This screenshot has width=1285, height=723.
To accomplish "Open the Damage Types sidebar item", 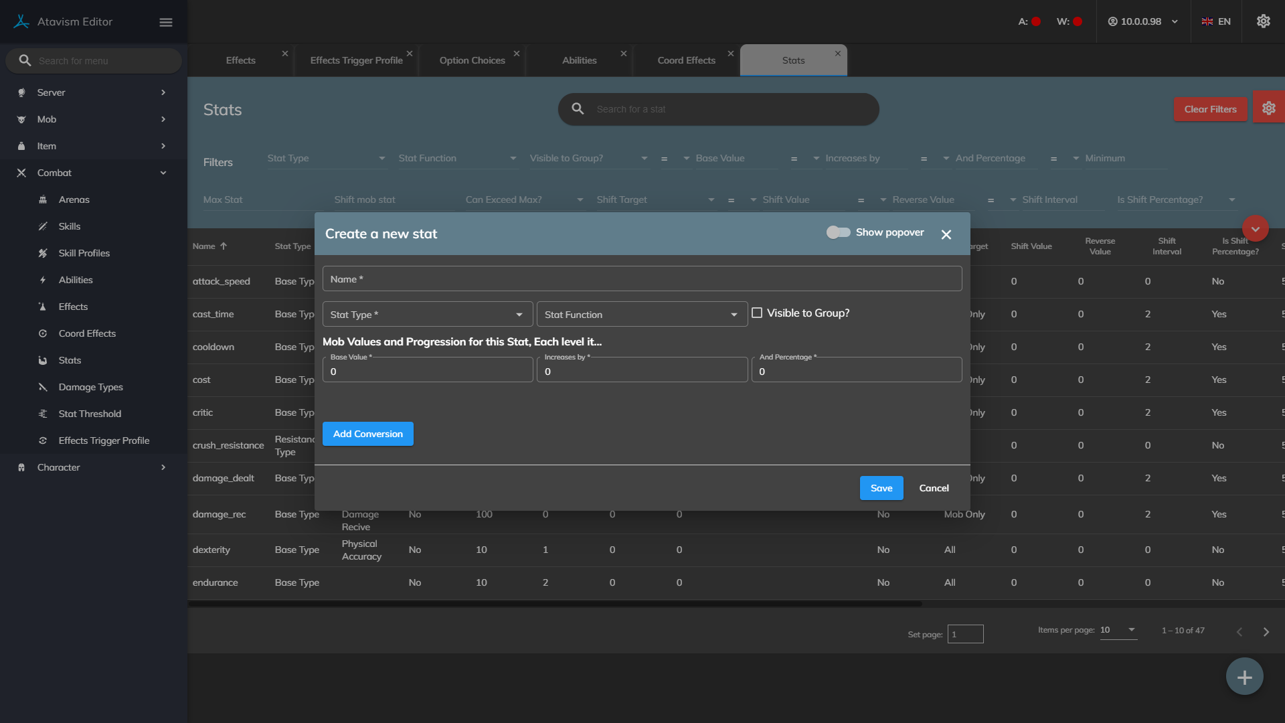I will 90,387.
